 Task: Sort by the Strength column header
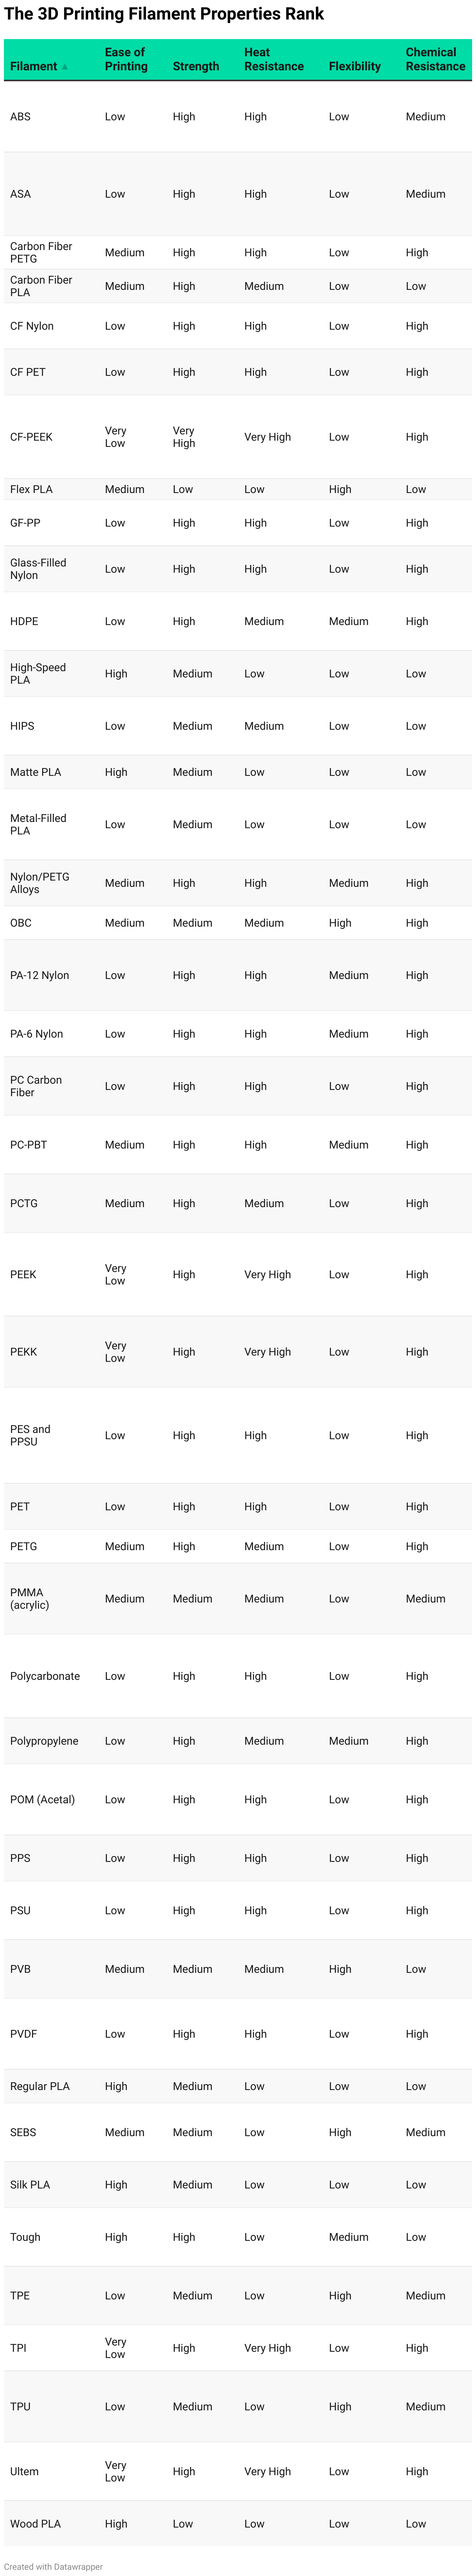195,66
